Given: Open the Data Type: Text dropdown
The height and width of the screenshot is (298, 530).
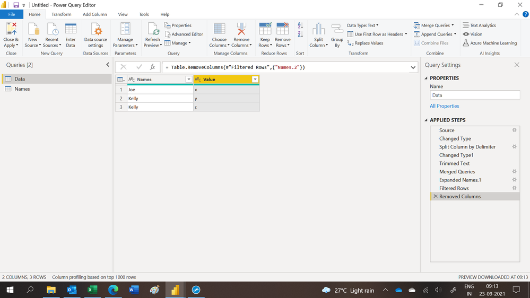Looking at the screenshot, I should [363, 25].
